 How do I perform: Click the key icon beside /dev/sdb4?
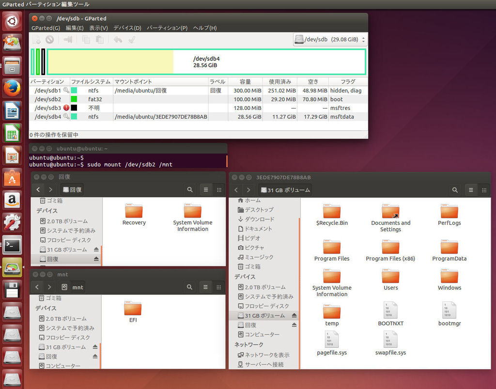tap(66, 116)
